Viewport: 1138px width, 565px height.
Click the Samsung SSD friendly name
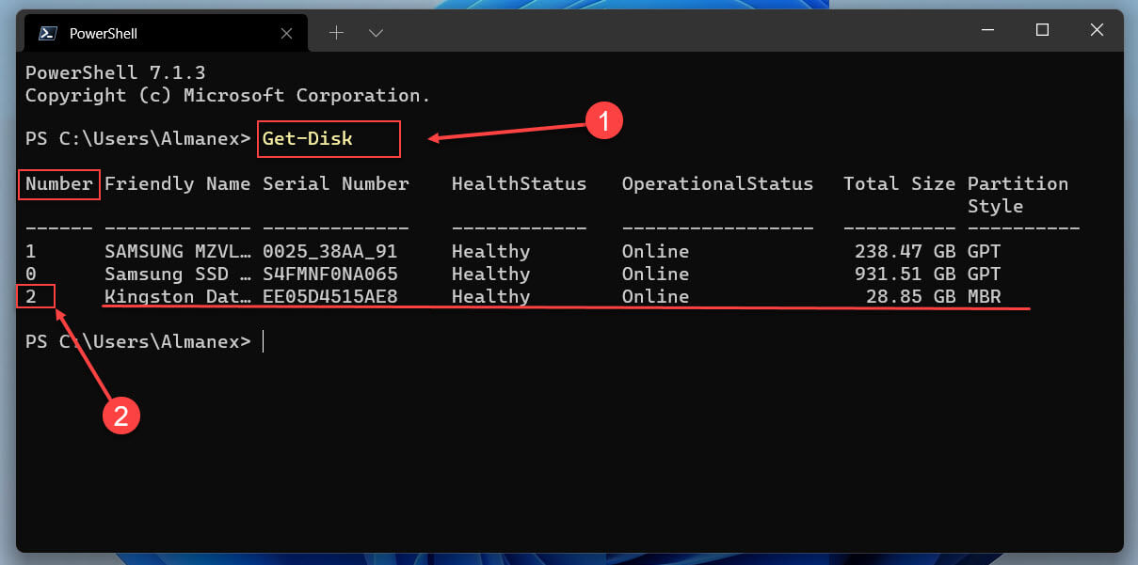(177, 274)
